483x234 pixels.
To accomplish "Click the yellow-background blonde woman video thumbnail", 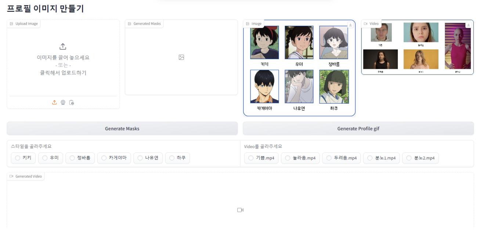I will pos(421,59).
